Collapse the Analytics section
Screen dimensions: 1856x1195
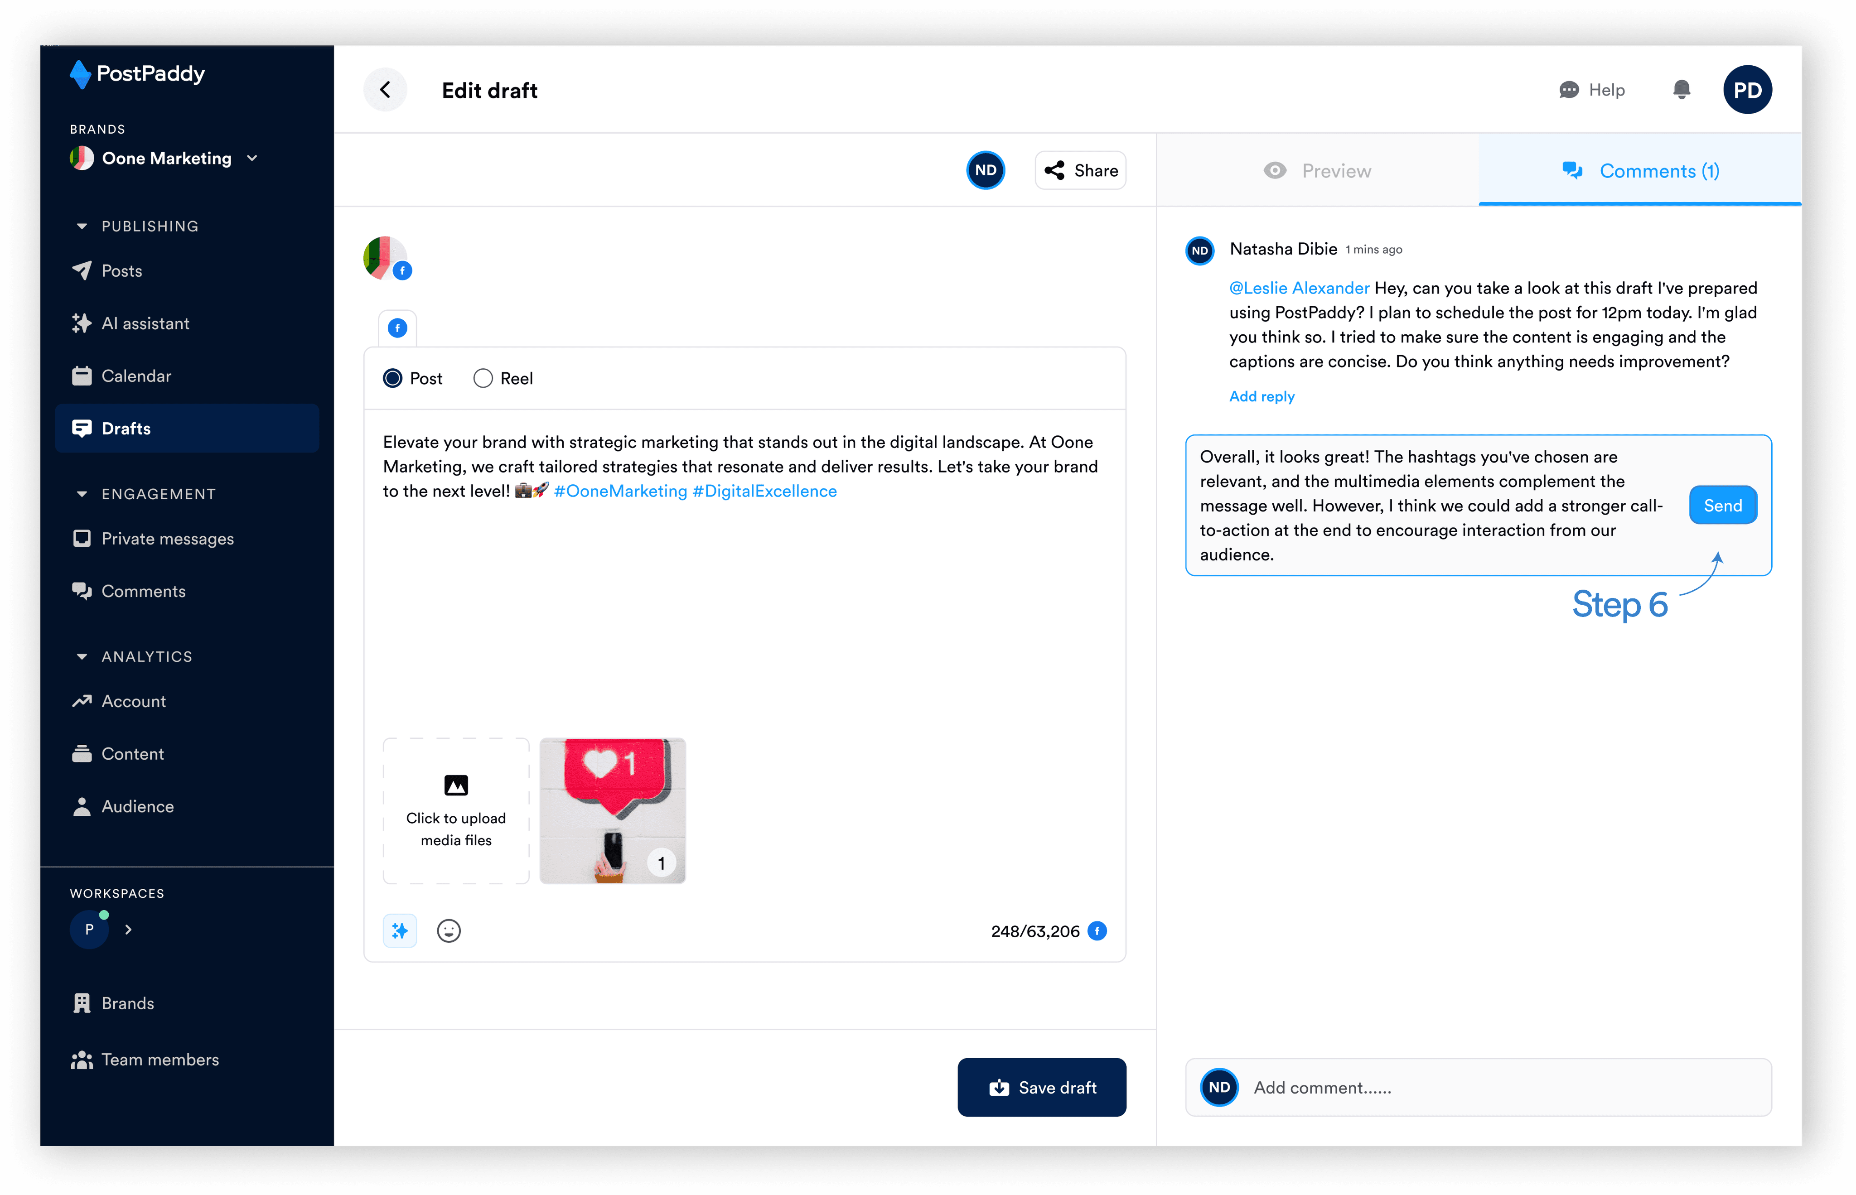82,656
